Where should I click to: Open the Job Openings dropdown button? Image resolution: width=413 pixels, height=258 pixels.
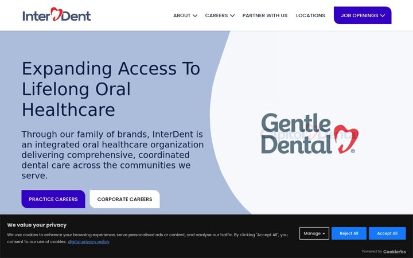click(x=363, y=15)
